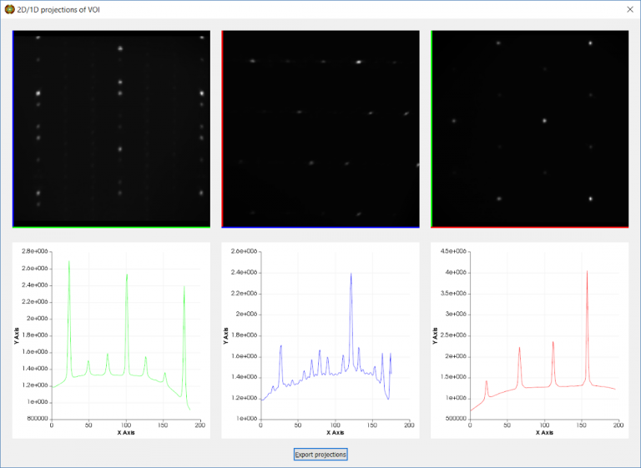Viewport: 641px width, 468px height.
Task: Click the application icon in title bar
Action: tap(9, 9)
